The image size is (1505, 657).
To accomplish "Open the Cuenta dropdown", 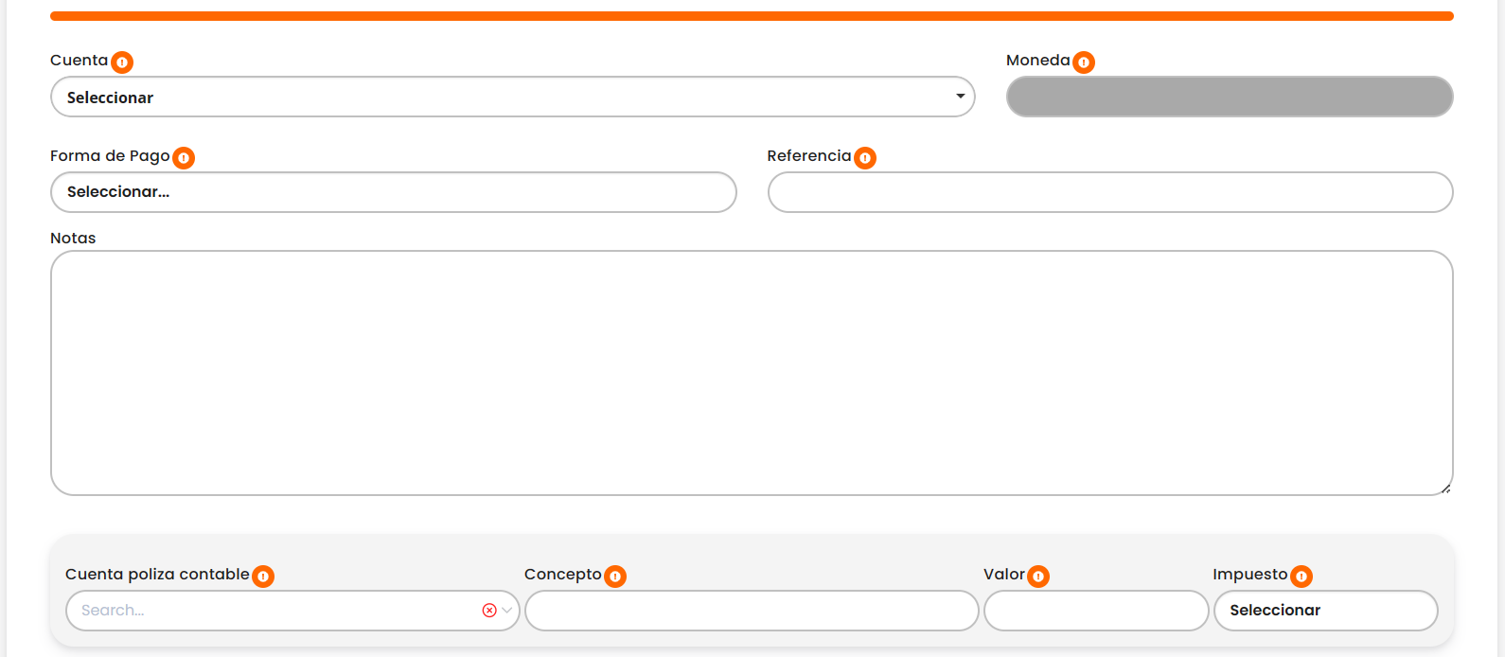I will click(511, 98).
